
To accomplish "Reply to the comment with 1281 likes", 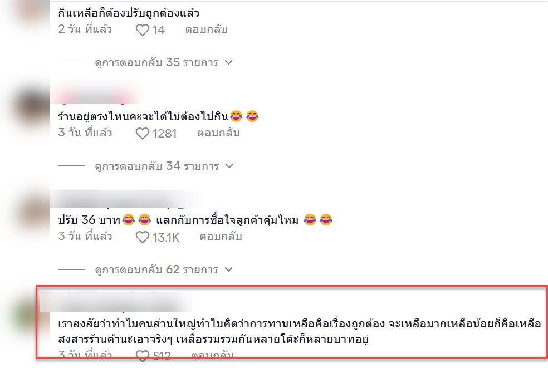I will (x=218, y=133).
